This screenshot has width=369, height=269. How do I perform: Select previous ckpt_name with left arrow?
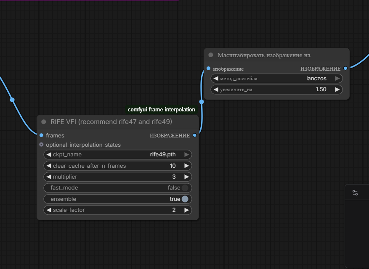[49, 155]
